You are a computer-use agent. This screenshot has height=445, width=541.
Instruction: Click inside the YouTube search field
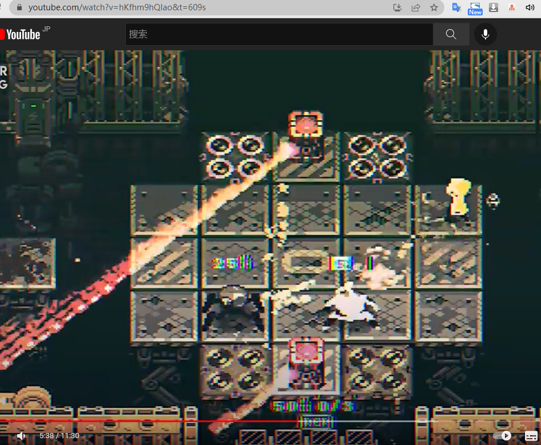click(279, 34)
